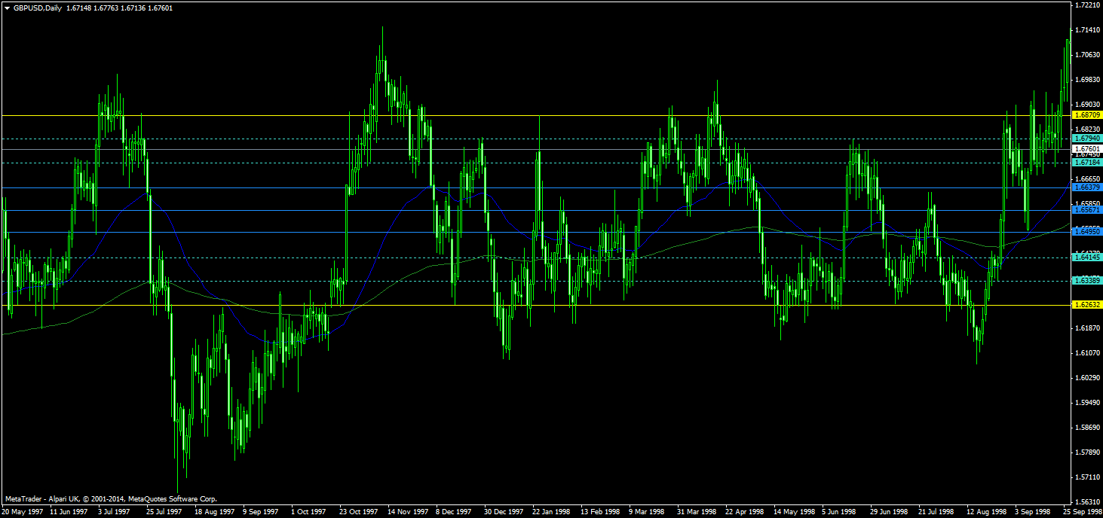Click the 8 Dec 1997 date label
The height and width of the screenshot is (518, 1103).
pyautogui.click(x=455, y=511)
